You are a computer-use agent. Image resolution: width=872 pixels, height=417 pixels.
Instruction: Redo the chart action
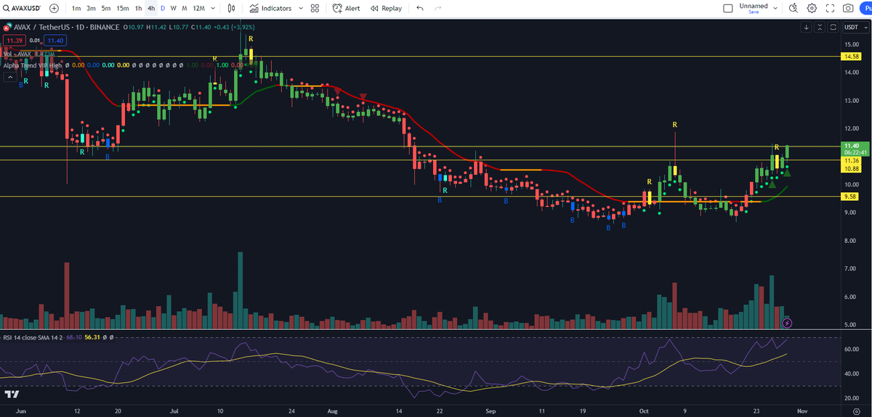click(x=437, y=9)
